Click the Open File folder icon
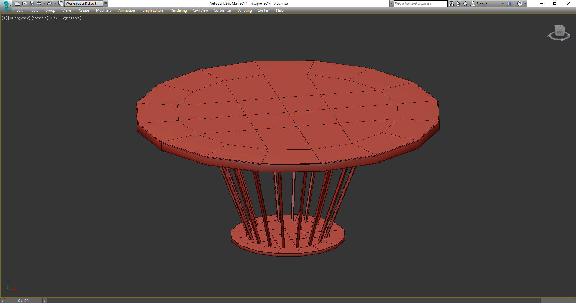The image size is (576, 303). click(24, 4)
